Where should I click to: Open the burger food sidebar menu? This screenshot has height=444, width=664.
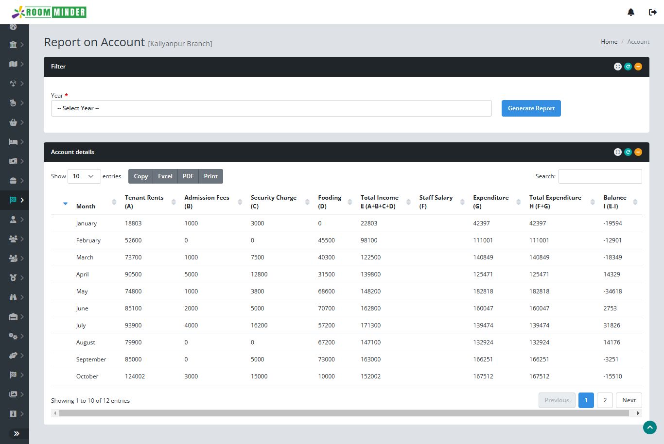(14, 181)
